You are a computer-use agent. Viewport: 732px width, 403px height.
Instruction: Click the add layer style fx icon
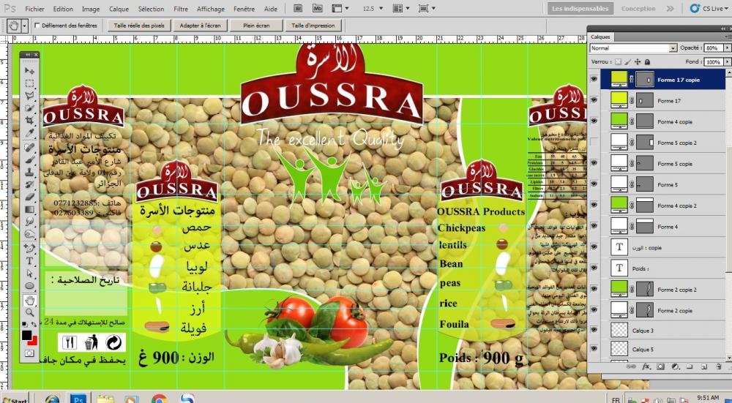pos(646,367)
